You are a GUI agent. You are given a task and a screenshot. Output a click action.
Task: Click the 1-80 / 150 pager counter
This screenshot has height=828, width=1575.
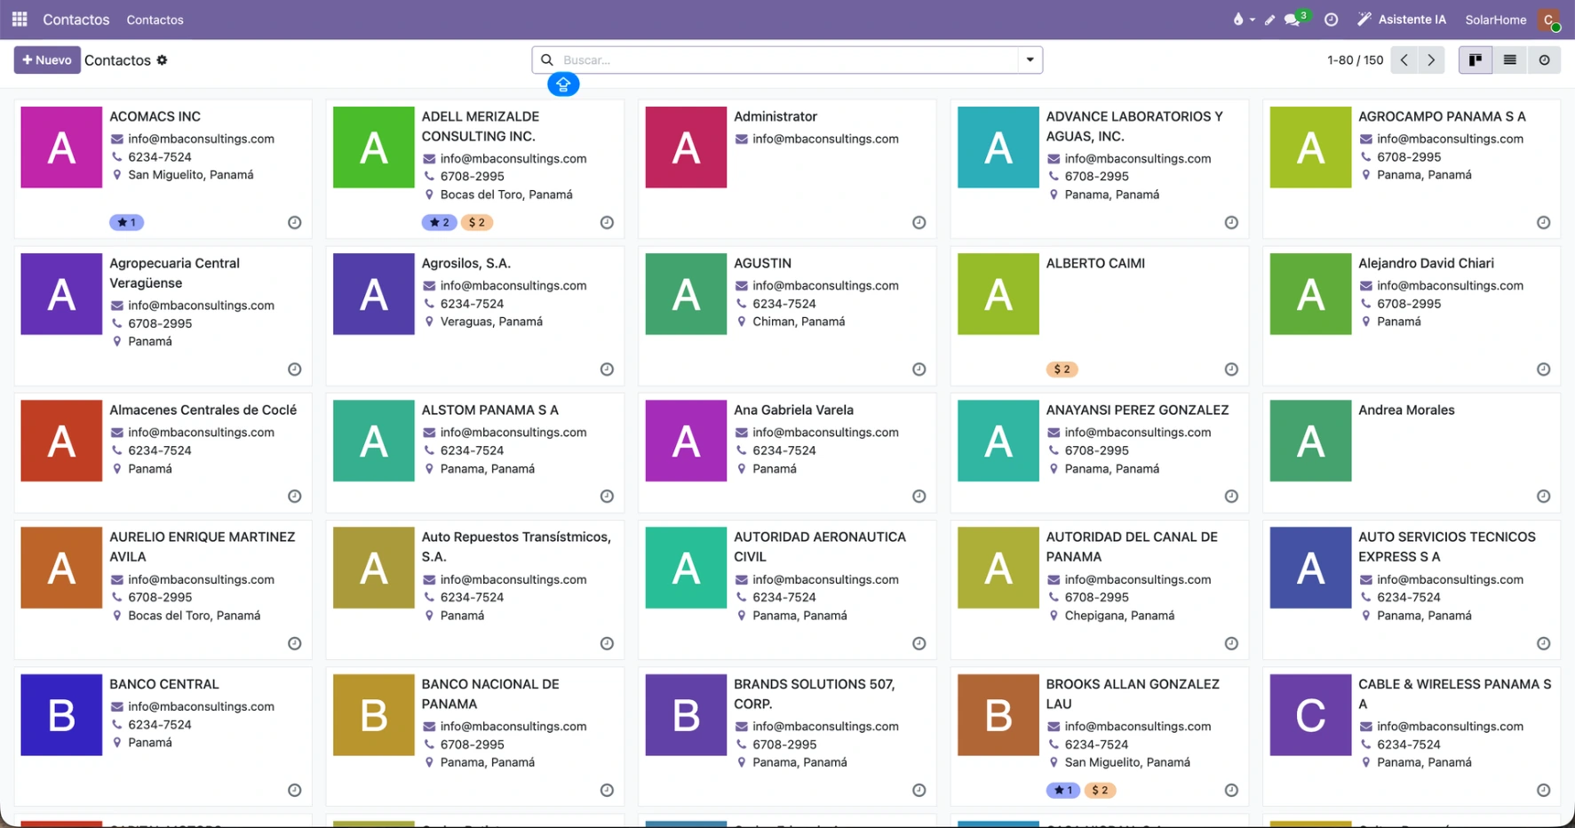(x=1355, y=60)
